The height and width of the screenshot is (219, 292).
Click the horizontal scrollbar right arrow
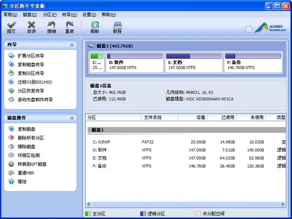[x=283, y=204]
